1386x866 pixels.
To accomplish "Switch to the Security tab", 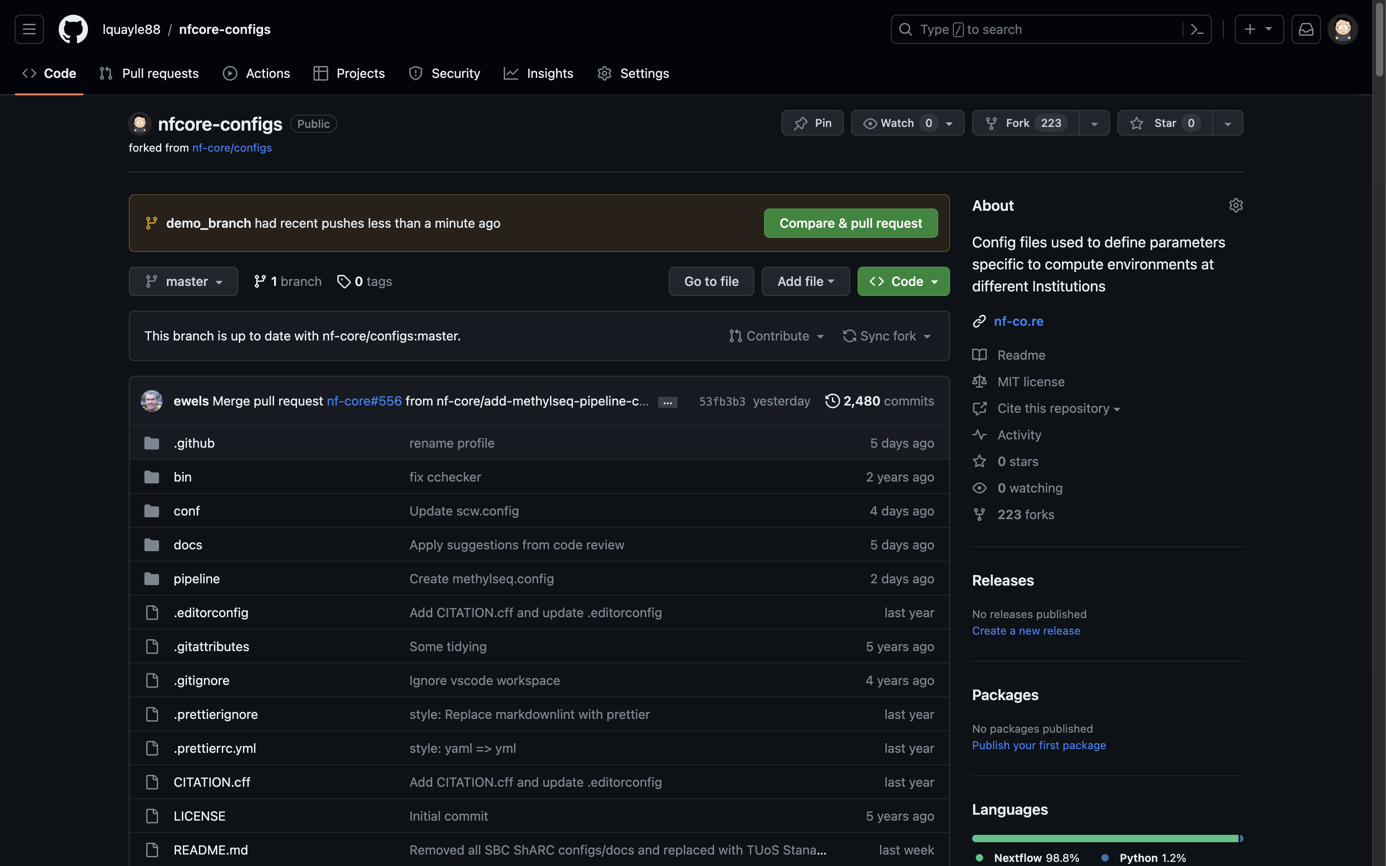I will tap(445, 73).
